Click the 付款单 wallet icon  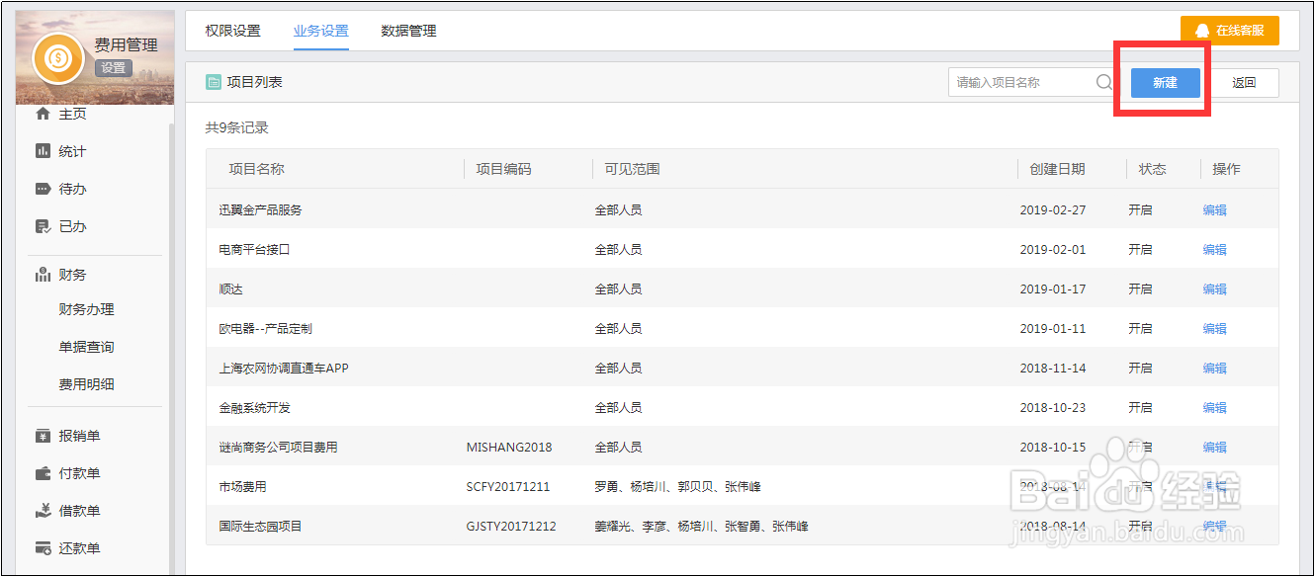[x=43, y=473]
